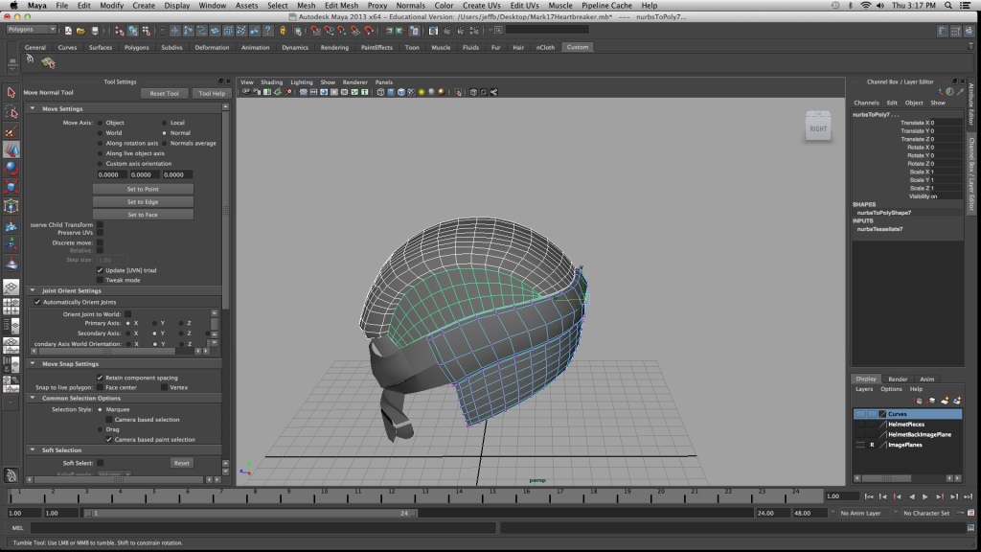
Task: Choose the Move tool cone icon
Action: 11,149
